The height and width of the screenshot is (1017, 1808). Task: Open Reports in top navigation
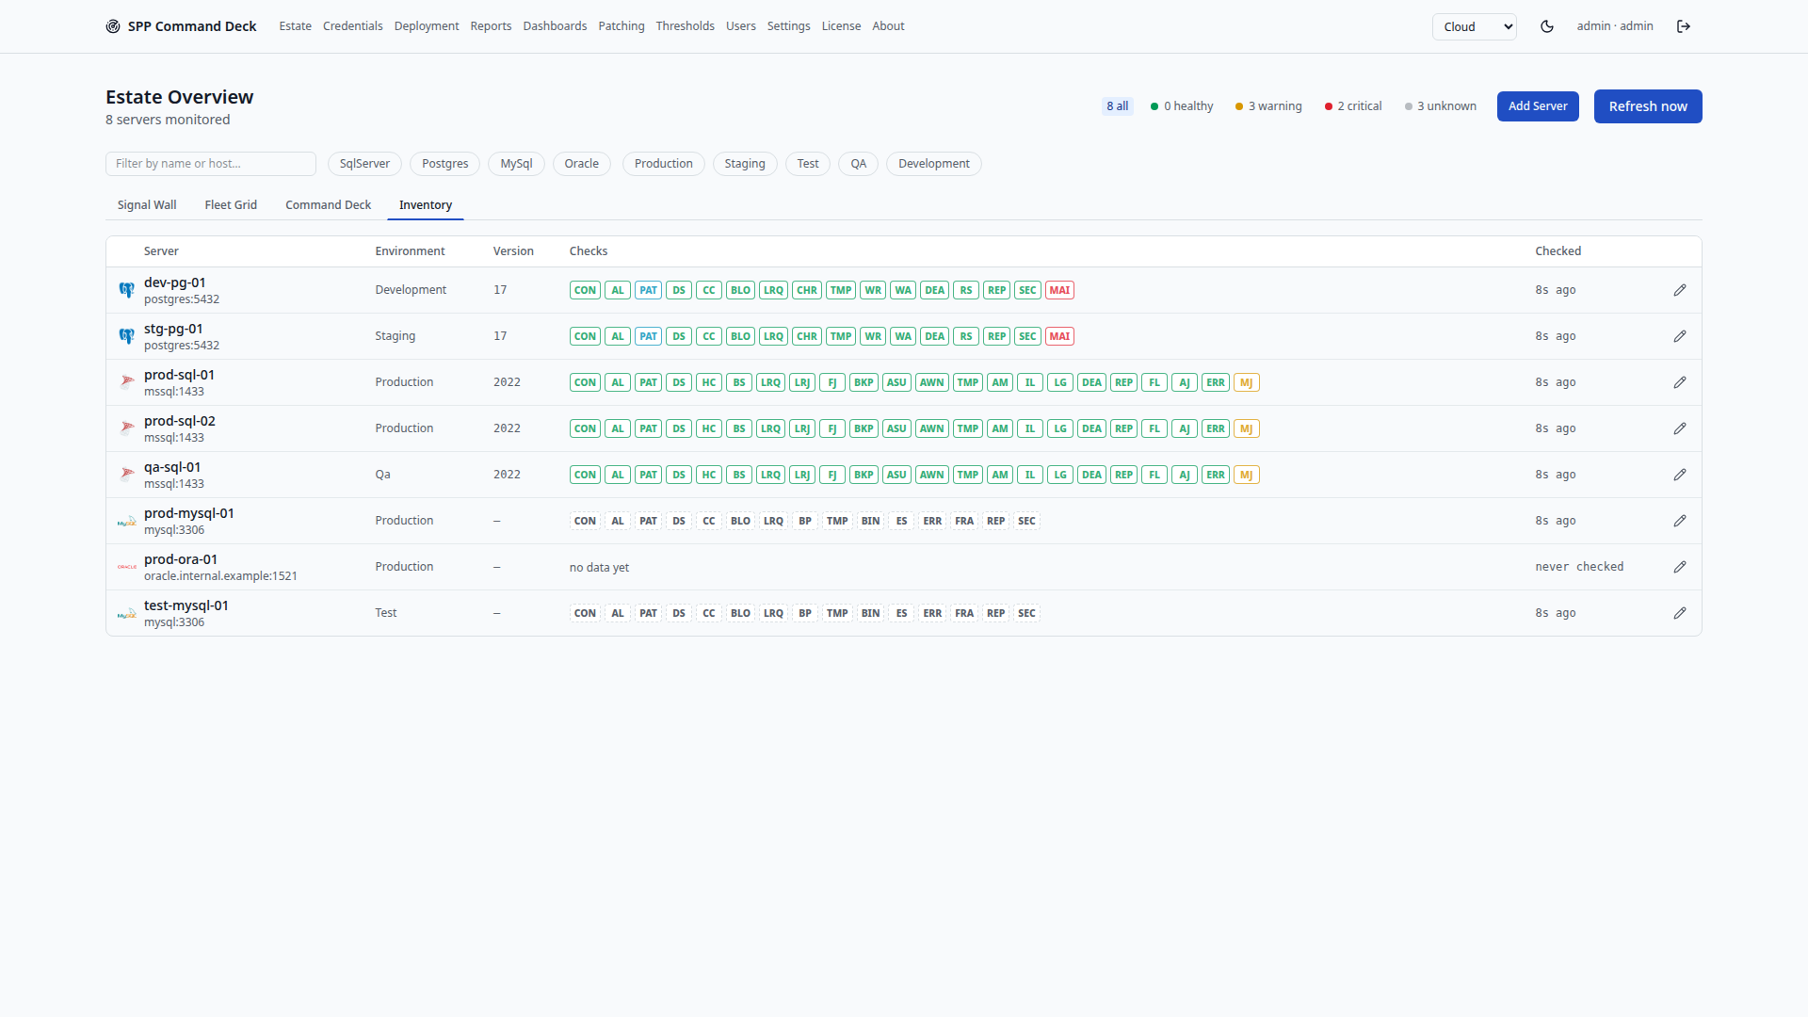pos(491,26)
